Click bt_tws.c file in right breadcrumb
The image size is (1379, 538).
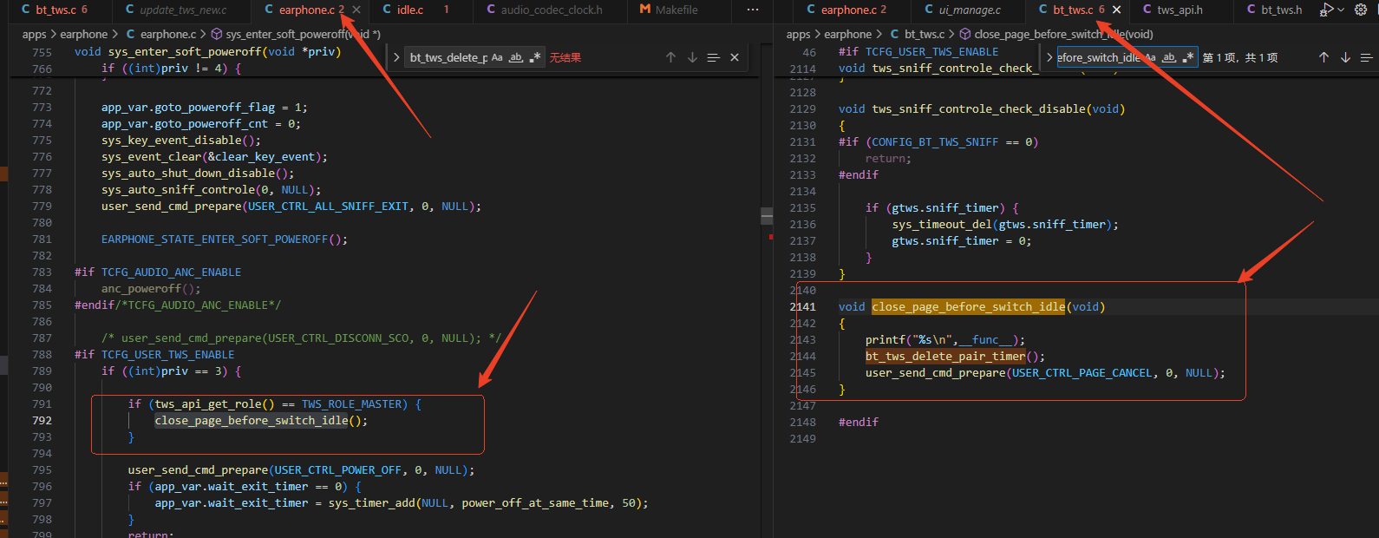click(x=924, y=34)
